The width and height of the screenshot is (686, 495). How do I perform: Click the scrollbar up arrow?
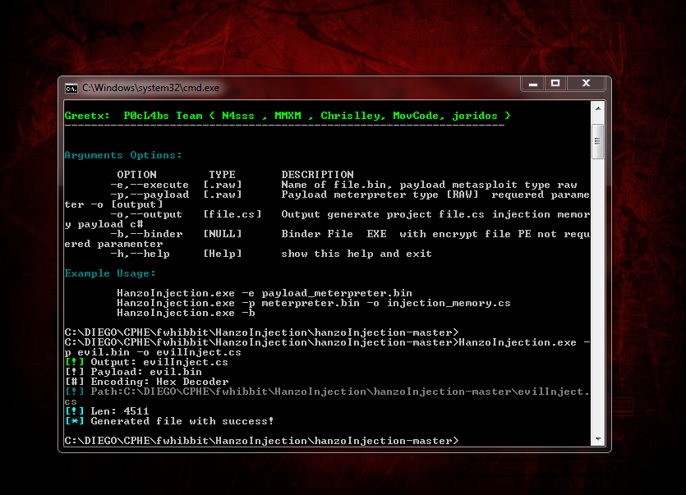(x=598, y=108)
